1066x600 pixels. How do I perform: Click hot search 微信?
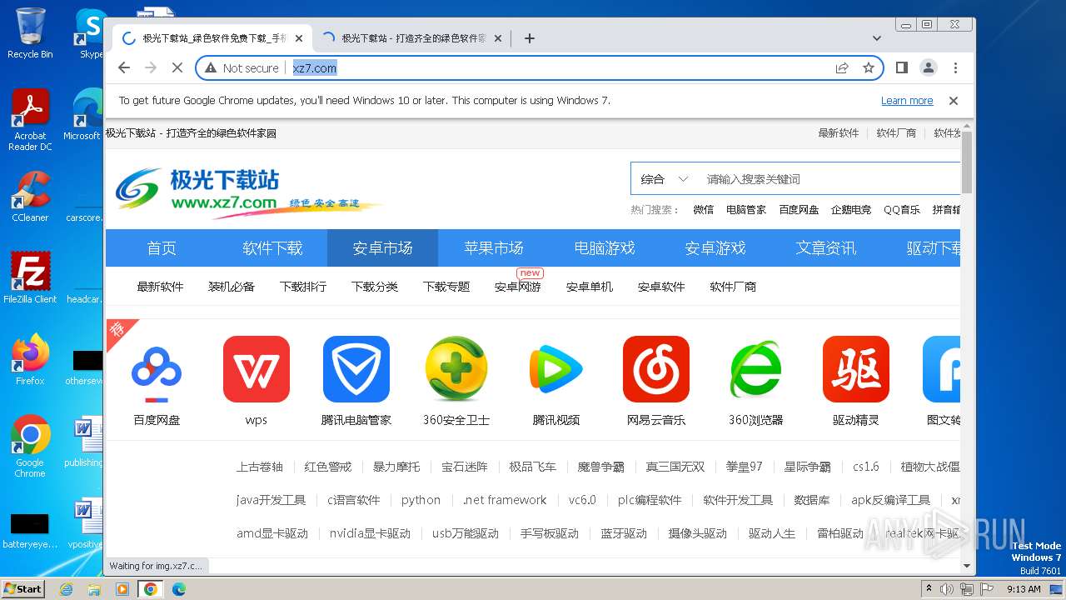[x=703, y=210]
